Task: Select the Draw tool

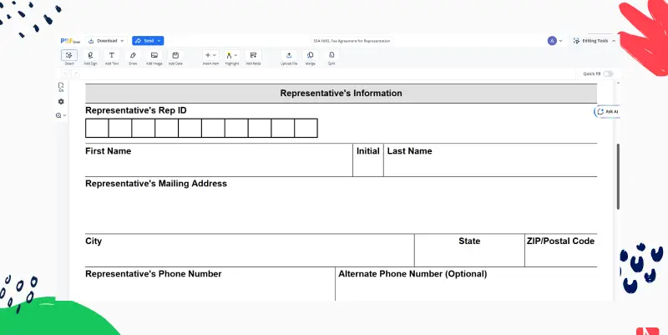Action: pos(133,58)
